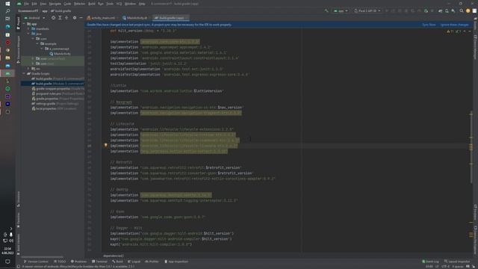Open the Problems tool window
Image resolution: width=478 pixels, height=269 pixels.
point(78,262)
